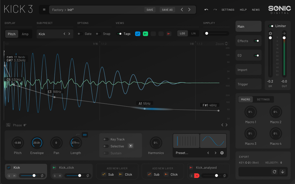Open the Selective target picker icon
The image size is (295, 184).
click(x=130, y=146)
